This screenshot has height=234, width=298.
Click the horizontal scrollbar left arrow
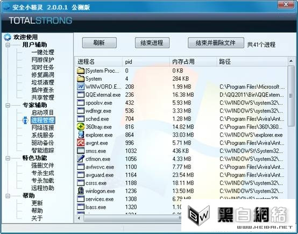[x=79, y=218]
